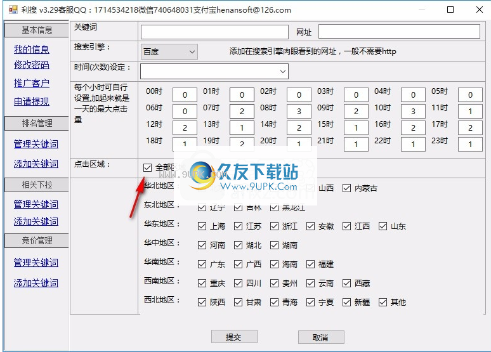
Task: Uncheck the 江苏 checkbox
Action: 238,226
